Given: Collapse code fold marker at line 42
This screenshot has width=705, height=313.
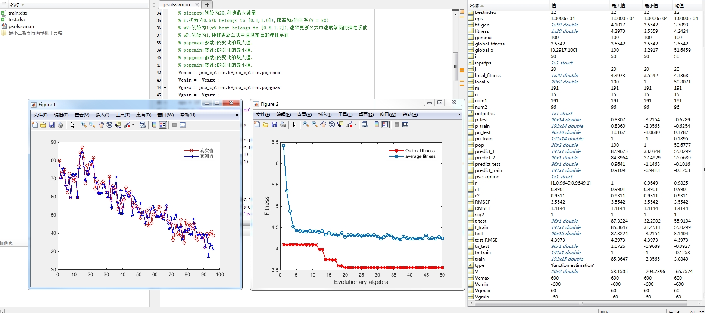Looking at the screenshot, I should click(165, 73).
